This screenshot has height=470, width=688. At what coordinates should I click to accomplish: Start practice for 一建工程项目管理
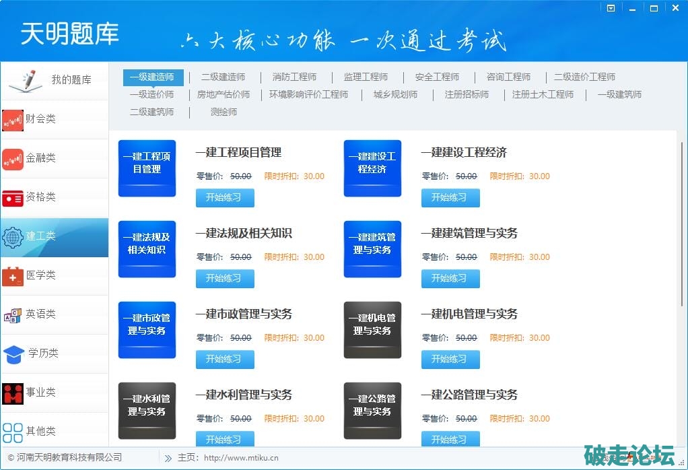pyautogui.click(x=225, y=197)
